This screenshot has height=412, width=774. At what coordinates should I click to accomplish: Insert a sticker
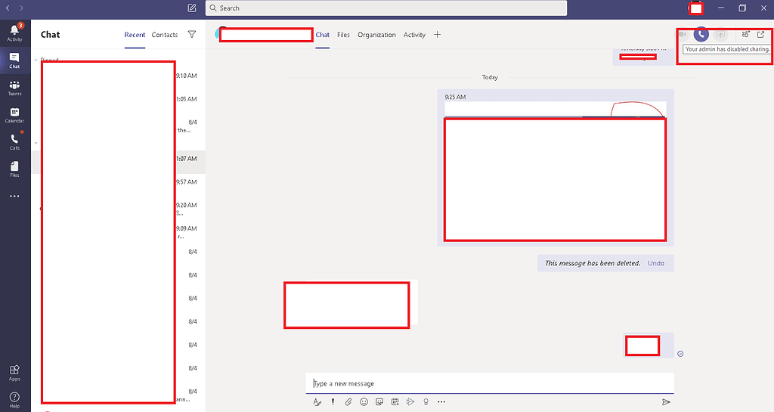point(379,401)
